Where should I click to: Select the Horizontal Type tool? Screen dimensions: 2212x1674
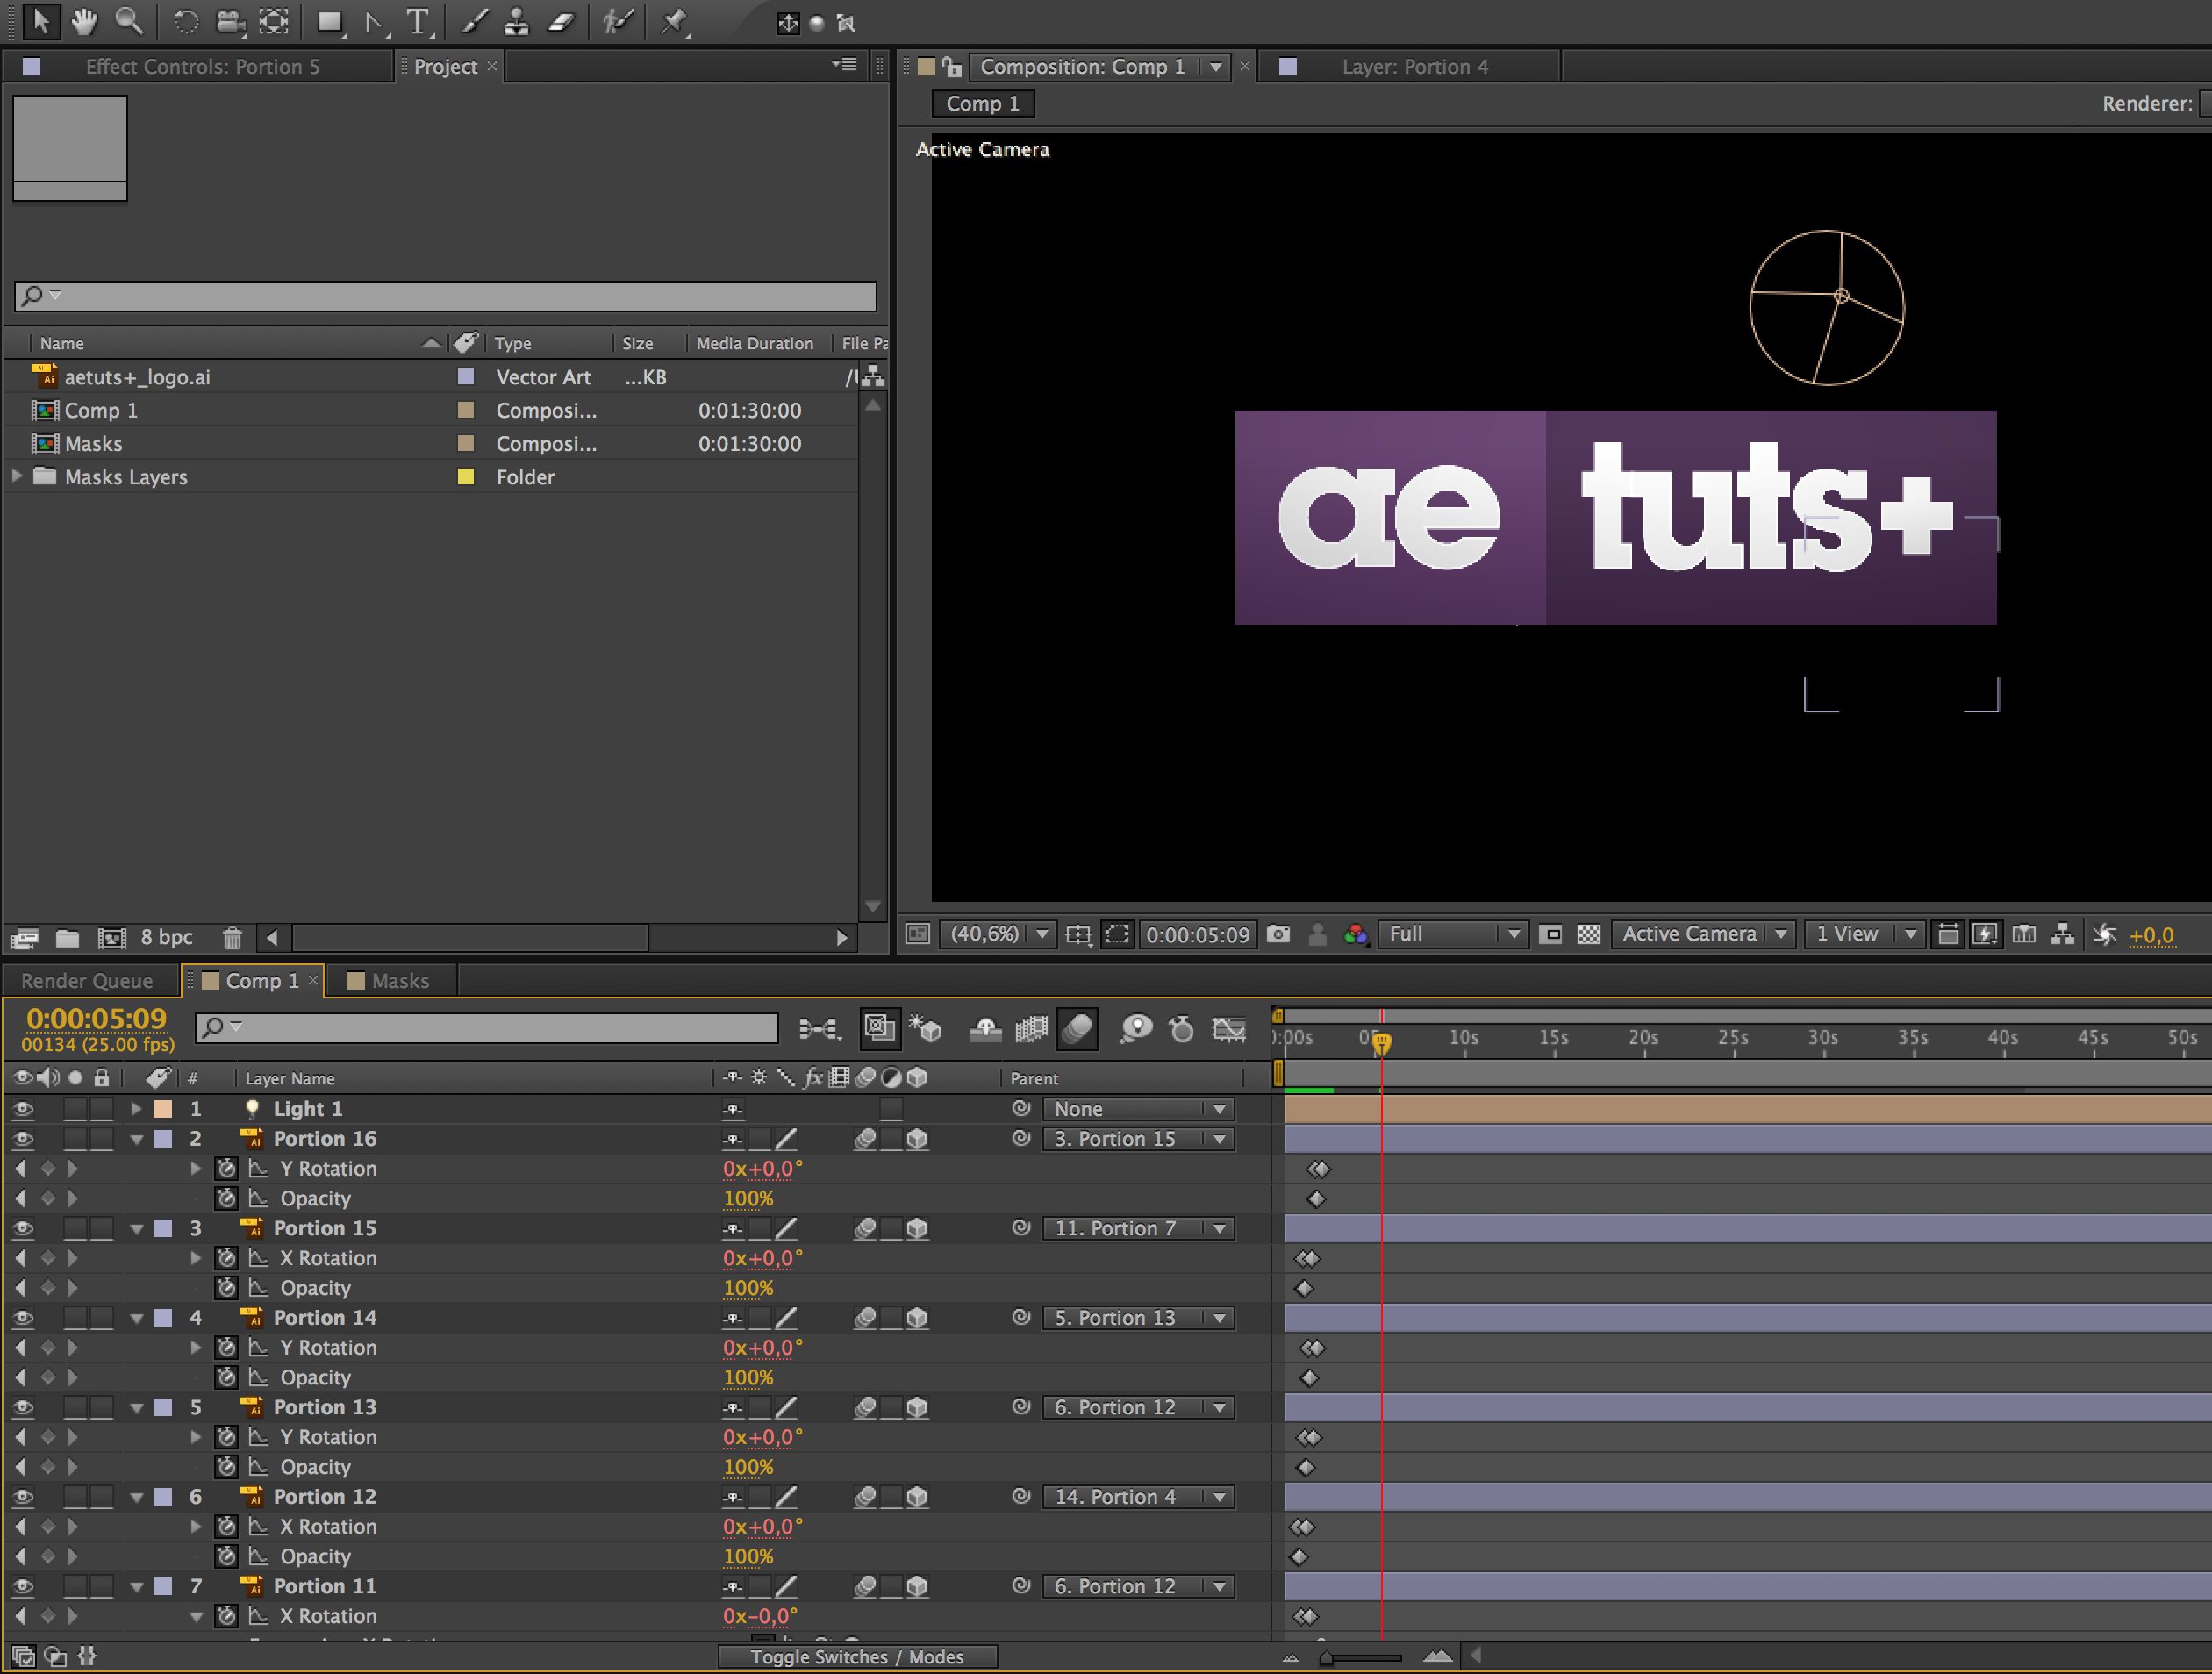(x=418, y=21)
